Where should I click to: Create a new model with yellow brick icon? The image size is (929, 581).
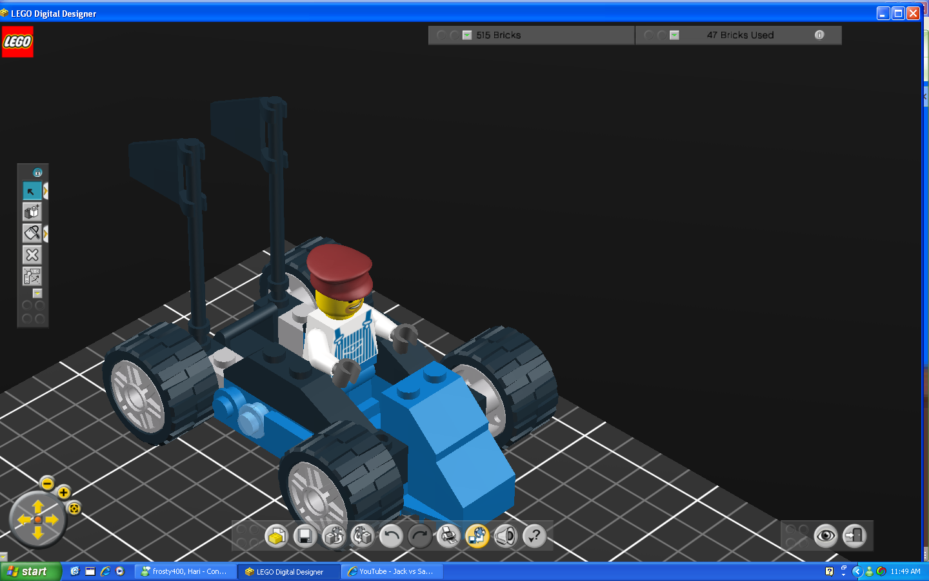point(277,536)
